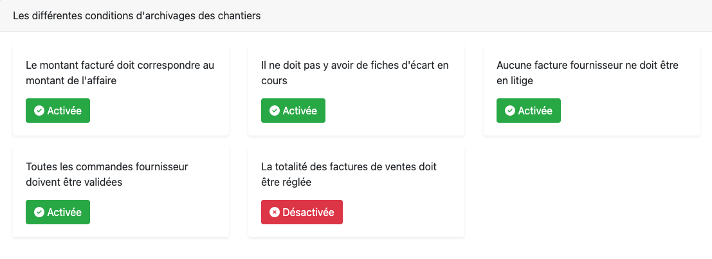Click check-circle icon for supplier invoice litige condition
712x259 pixels.
510,111
